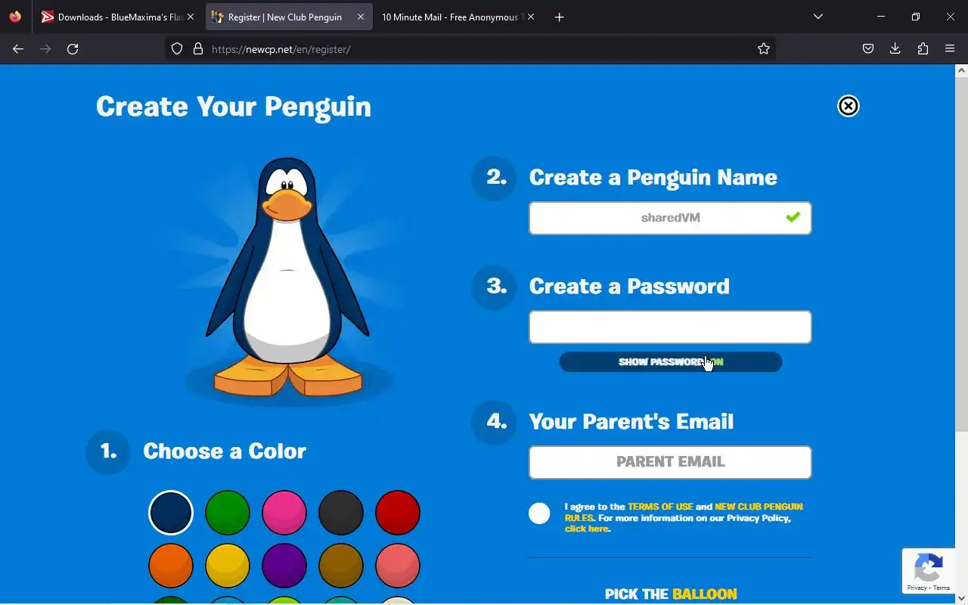The height and width of the screenshot is (605, 968).
Task: Close the Downloads BlueMaxima's Flashpoint tab
Action: pyautogui.click(x=191, y=17)
